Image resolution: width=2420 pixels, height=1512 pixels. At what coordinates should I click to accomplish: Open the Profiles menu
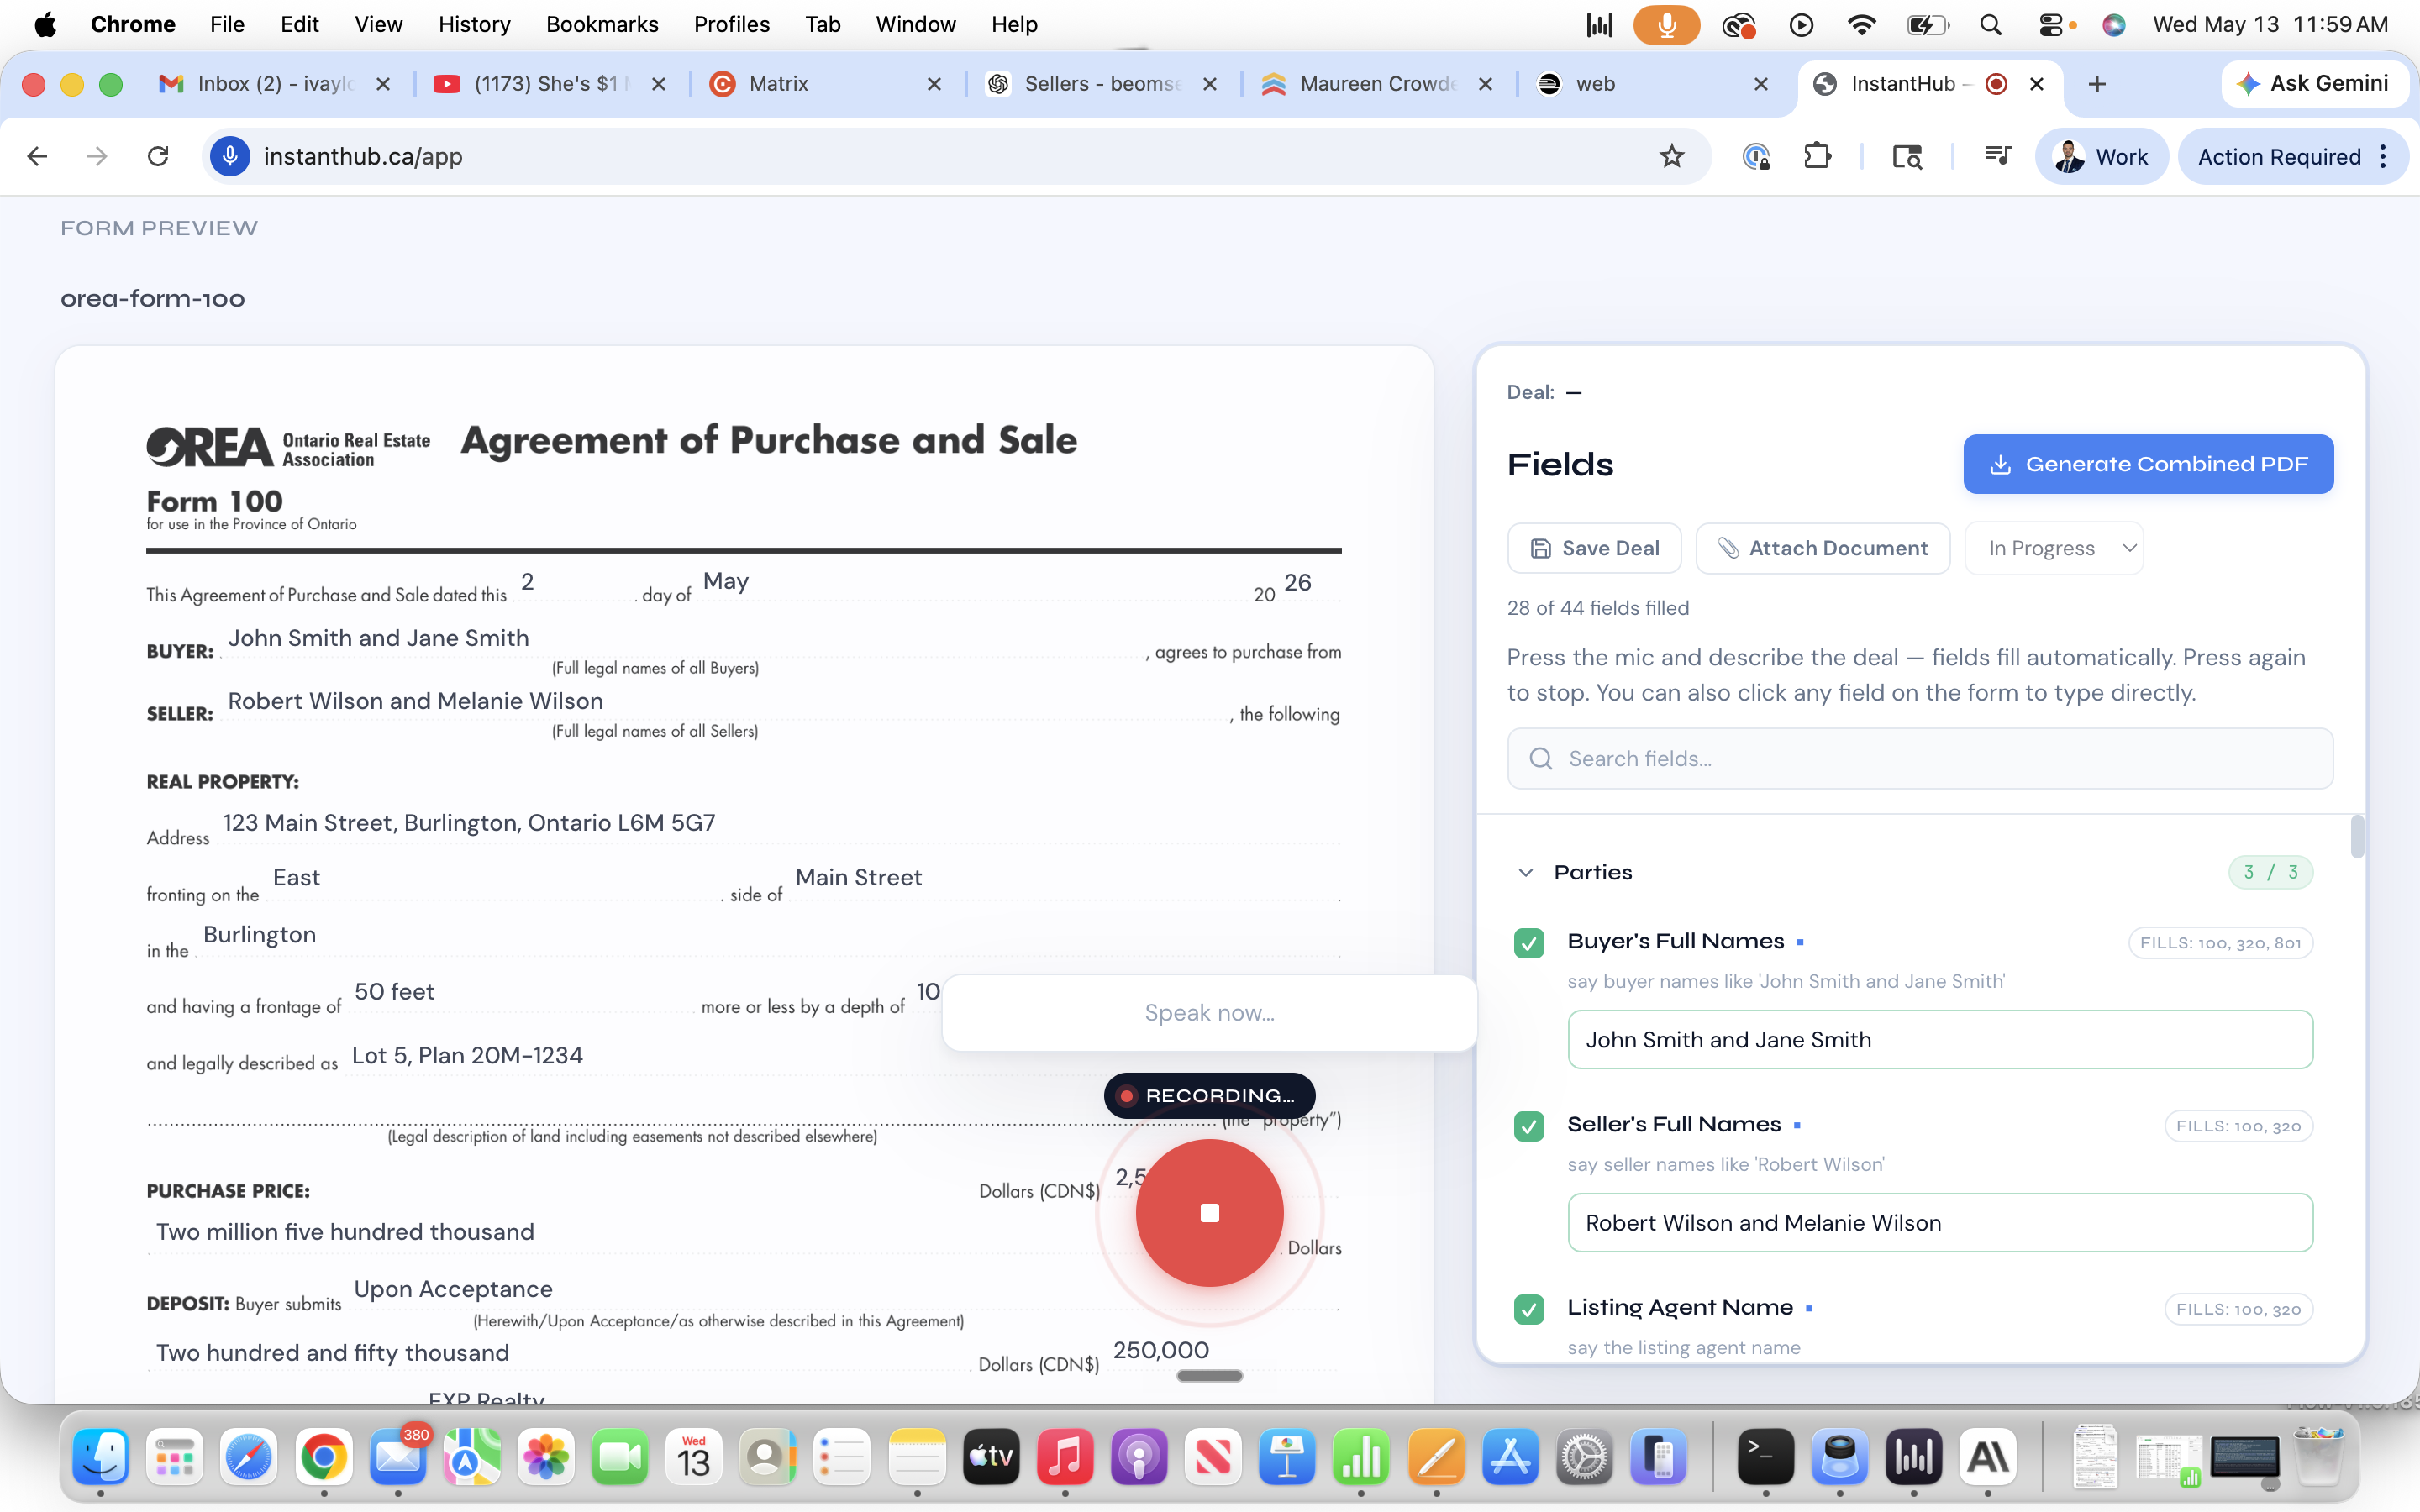pyautogui.click(x=731, y=24)
